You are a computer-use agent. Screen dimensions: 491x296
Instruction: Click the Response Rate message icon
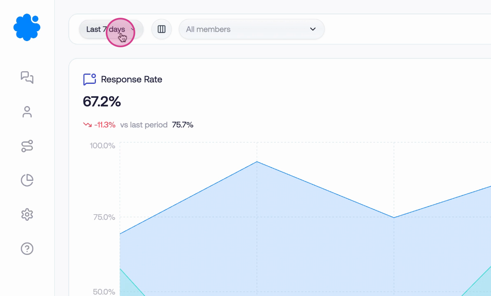tap(90, 79)
